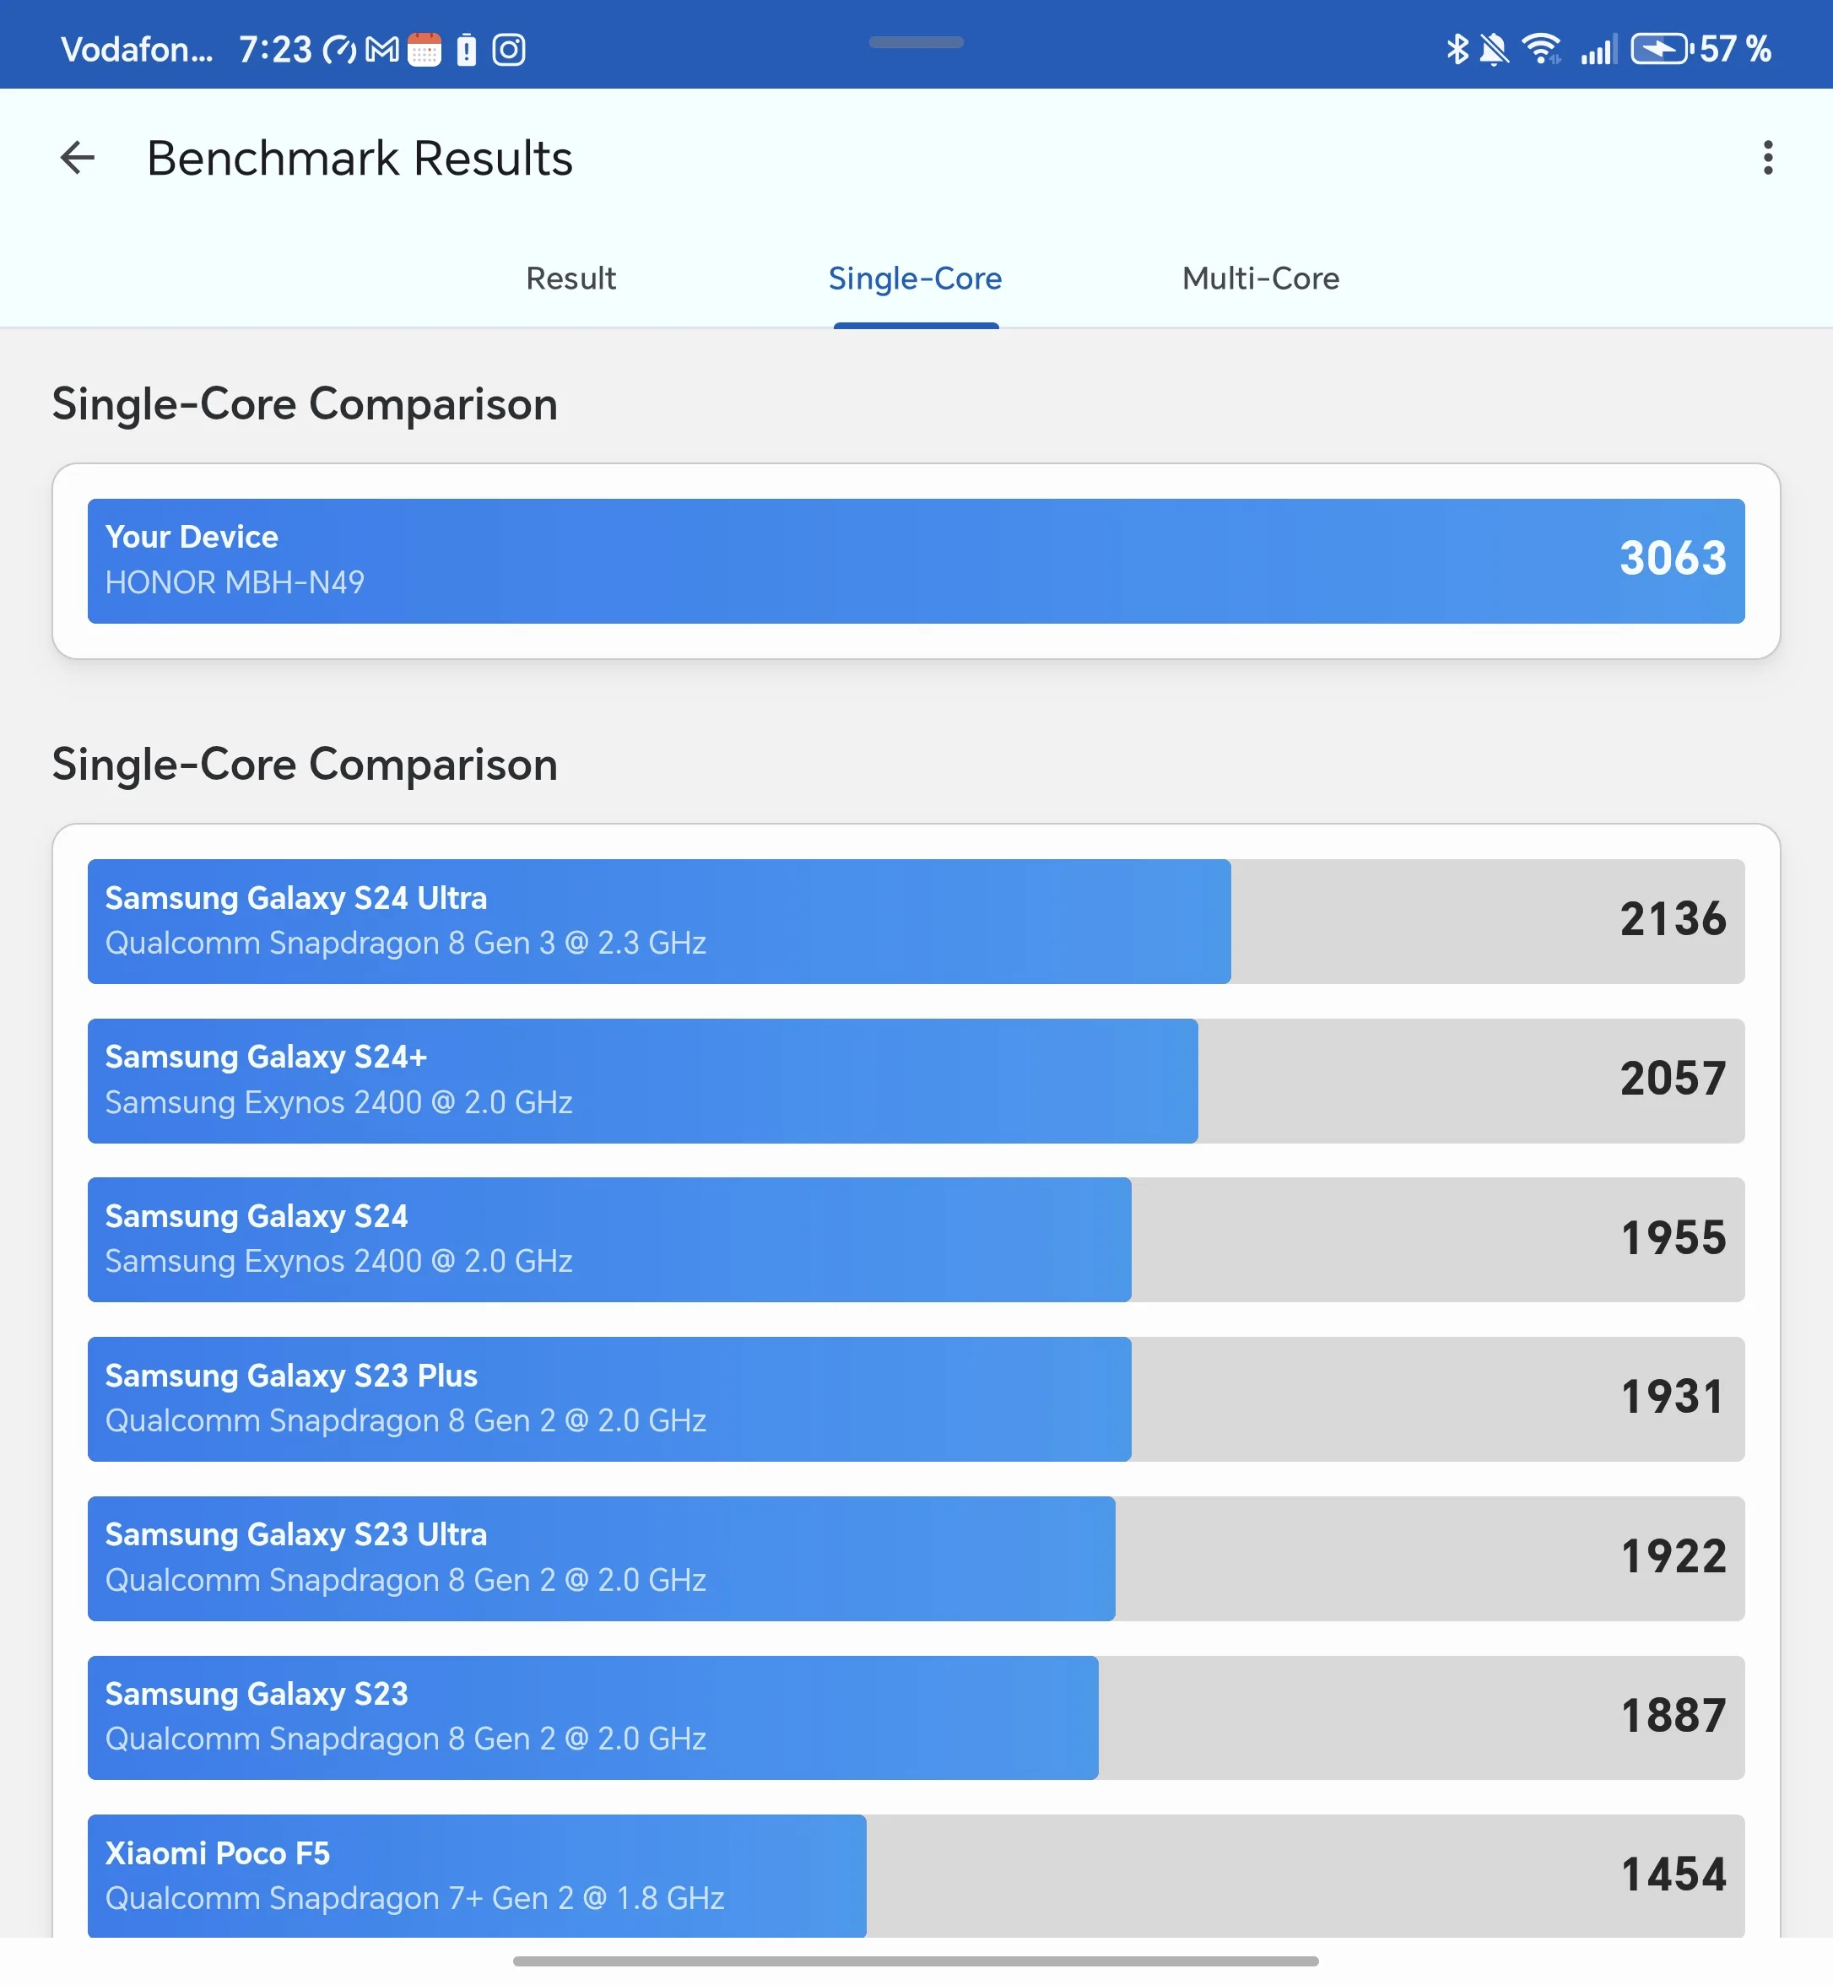Switch to the Multi-Core tab
1833x1985 pixels.
coord(1260,279)
